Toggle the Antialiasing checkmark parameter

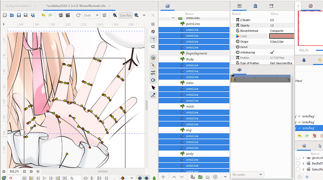[272, 52]
